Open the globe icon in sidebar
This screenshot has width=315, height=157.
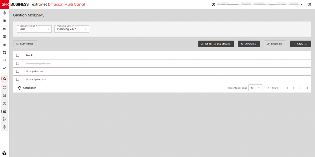[4, 88]
